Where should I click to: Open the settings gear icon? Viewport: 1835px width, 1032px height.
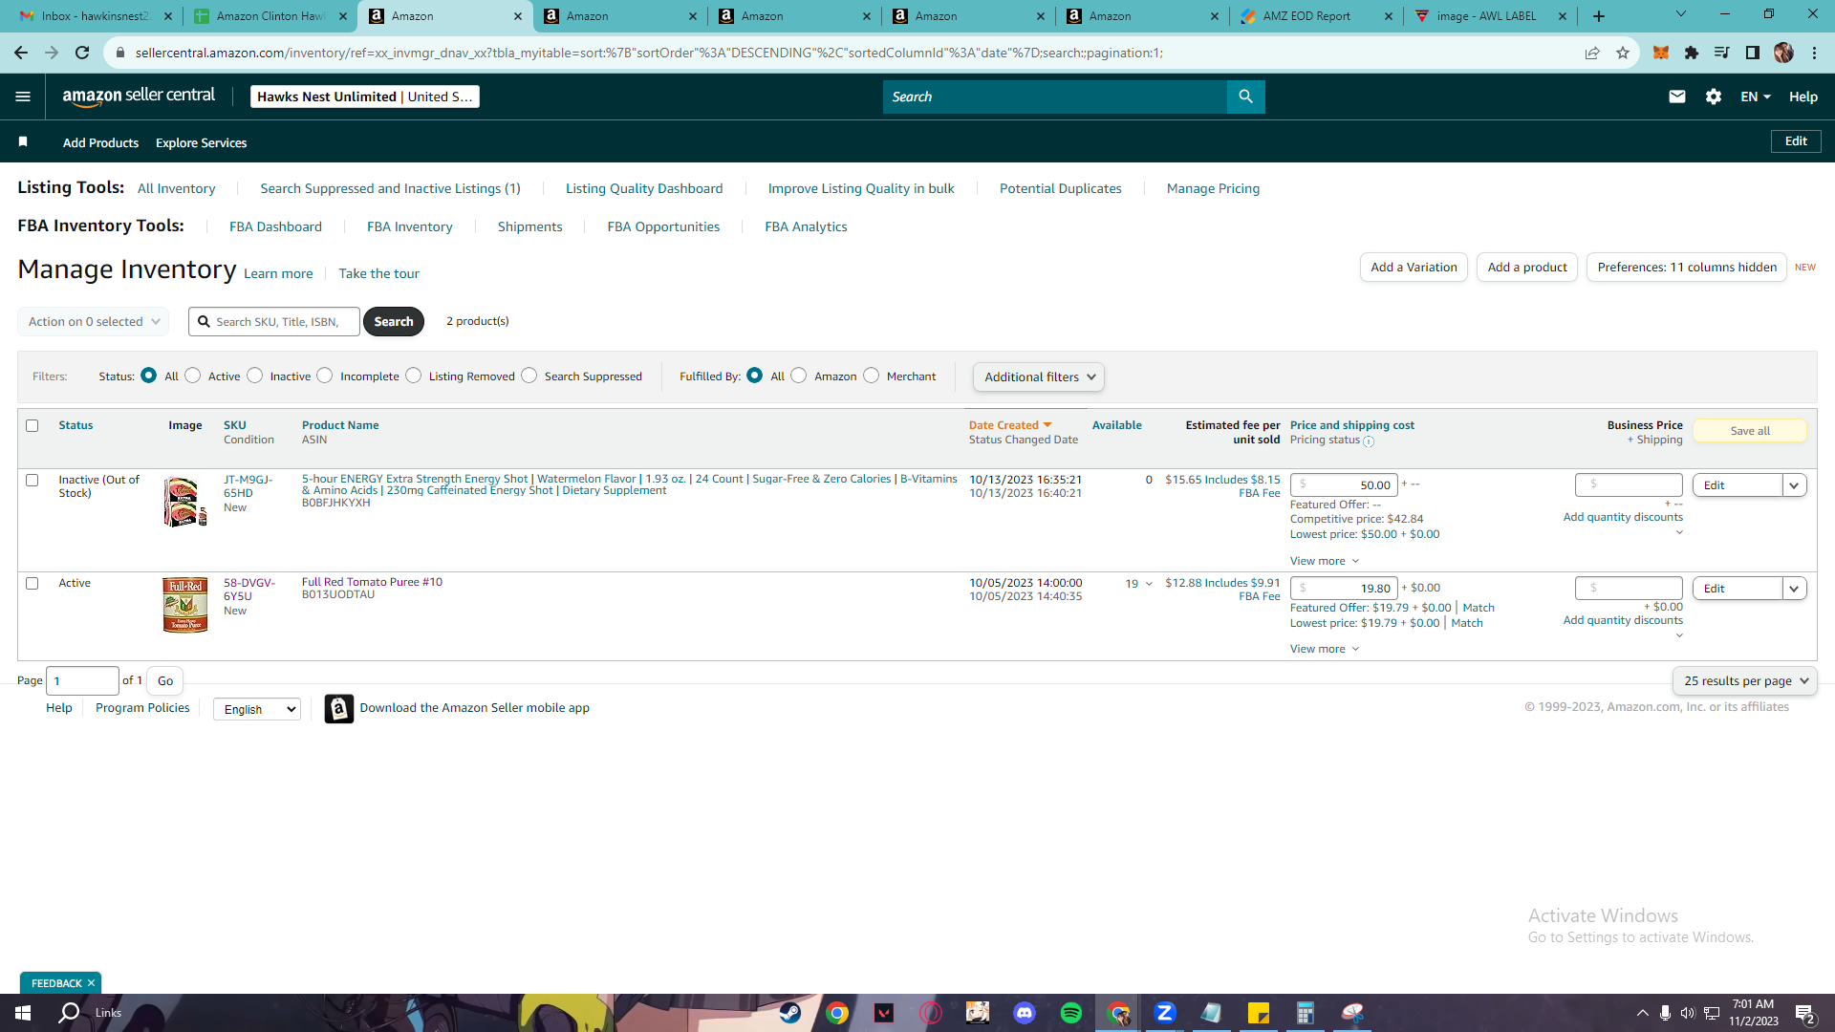[x=1714, y=97]
